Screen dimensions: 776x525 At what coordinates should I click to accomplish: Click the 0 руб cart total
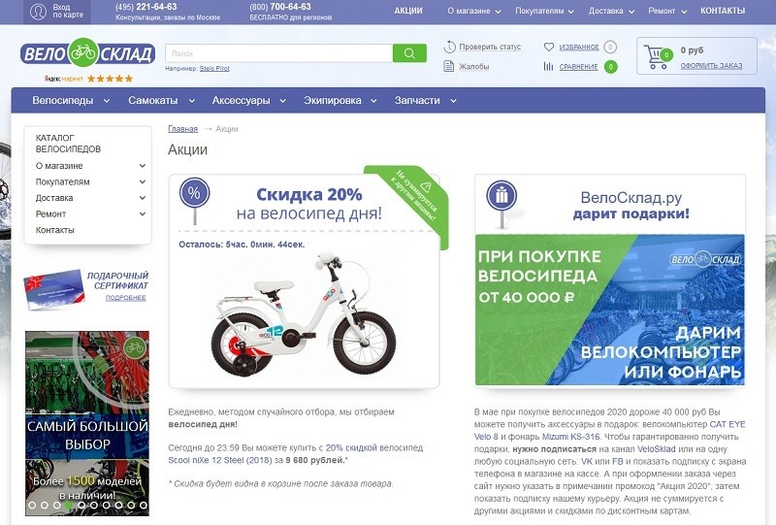click(692, 50)
